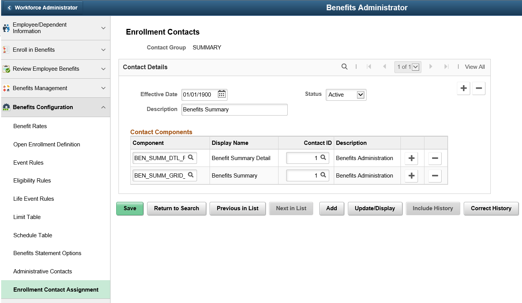This screenshot has width=522, height=303.
Task: Open Schedule Table menu item
Action: coord(33,235)
